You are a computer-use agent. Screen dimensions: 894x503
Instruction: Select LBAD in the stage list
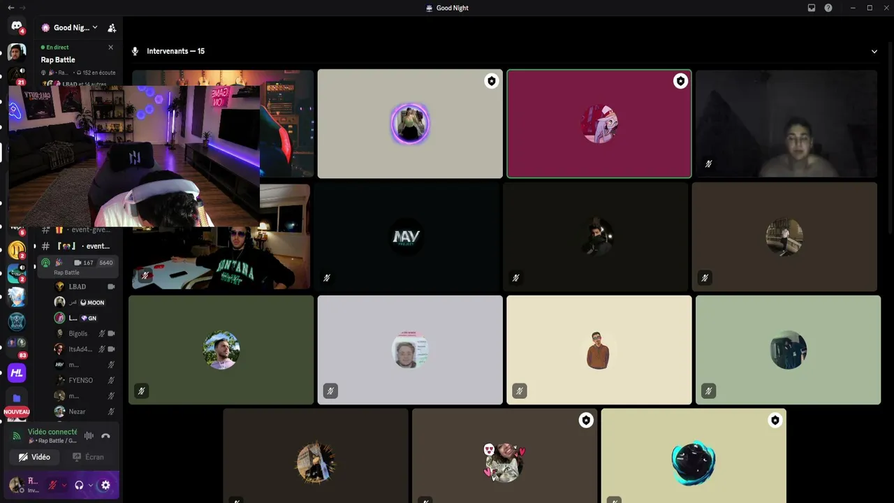coord(85,286)
